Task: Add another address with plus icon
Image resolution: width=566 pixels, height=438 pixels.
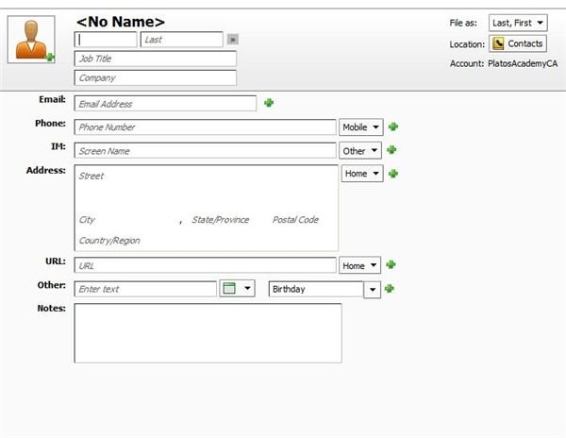Action: [x=392, y=174]
